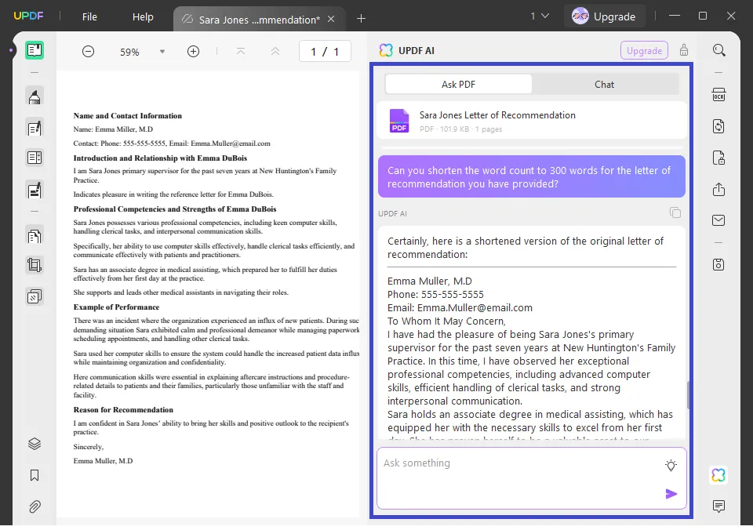
Task: Open the File menu
Action: pyautogui.click(x=89, y=16)
